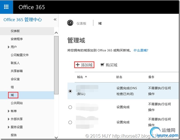The image size is (180, 140).
Task: Click the second row's 不需要执行任何操作 cell
Action: tap(159, 107)
